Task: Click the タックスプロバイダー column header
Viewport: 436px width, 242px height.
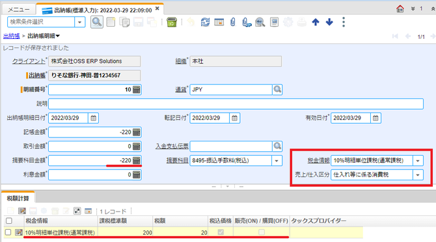Action: click(326, 221)
